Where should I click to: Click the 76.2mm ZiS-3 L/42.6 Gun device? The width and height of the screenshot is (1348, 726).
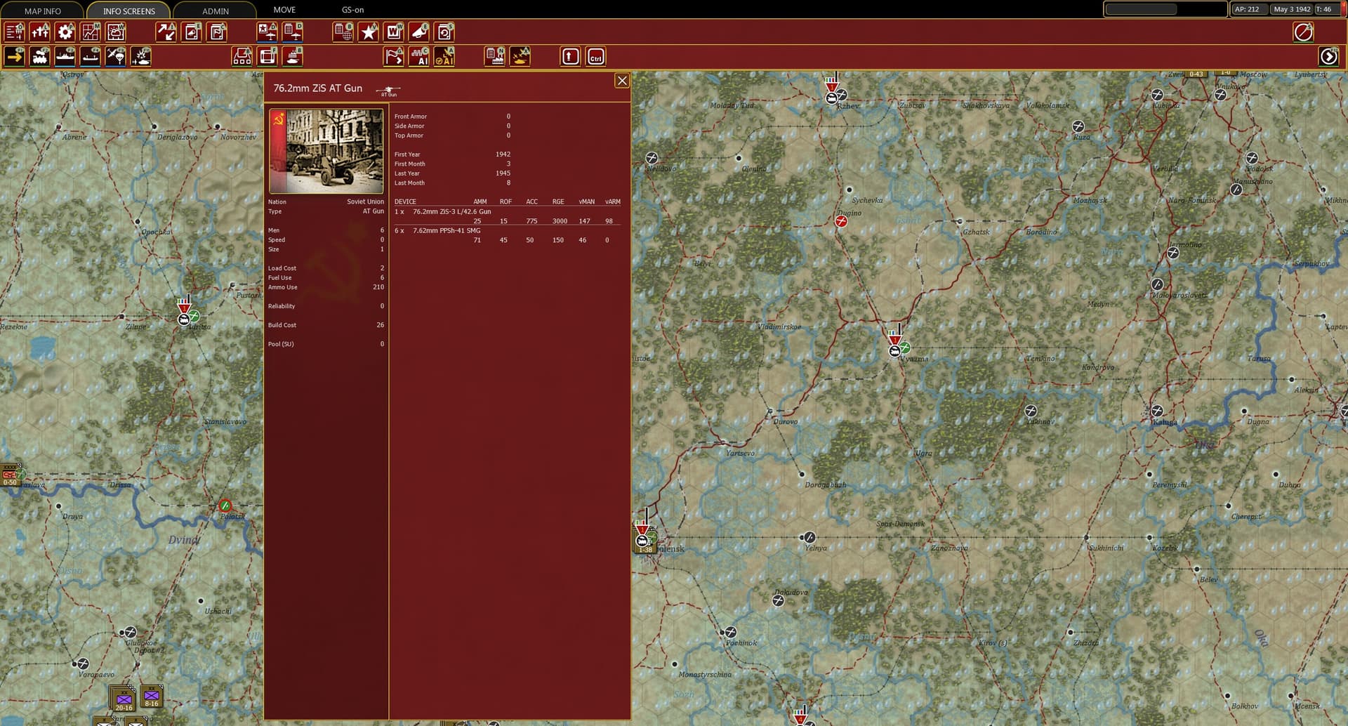451,211
